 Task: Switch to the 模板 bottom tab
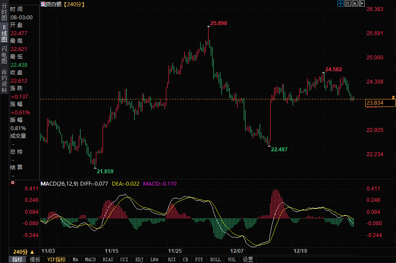point(35,259)
